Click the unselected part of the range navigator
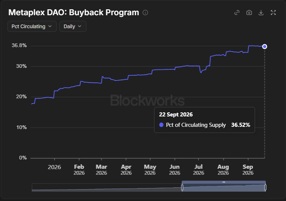This screenshot has height=201, width=286. click(107, 187)
